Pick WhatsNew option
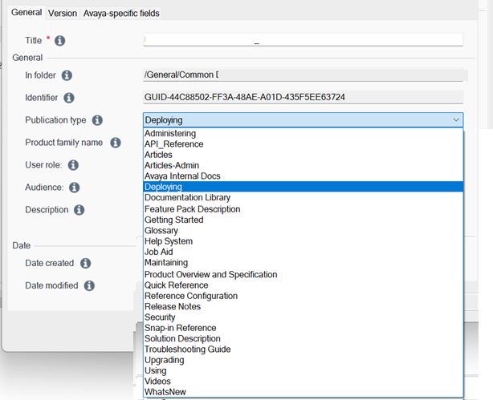 303,392
